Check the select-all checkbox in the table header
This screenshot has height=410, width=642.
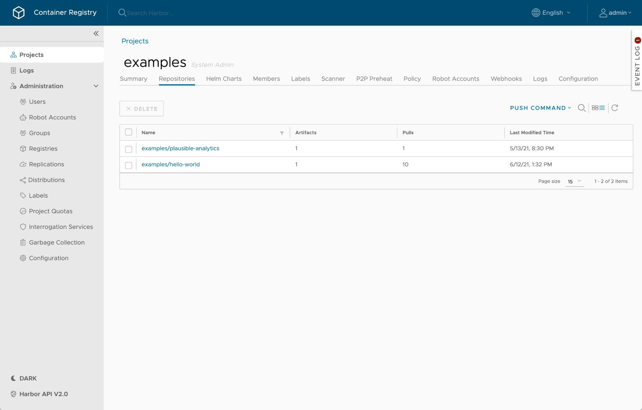tap(129, 132)
